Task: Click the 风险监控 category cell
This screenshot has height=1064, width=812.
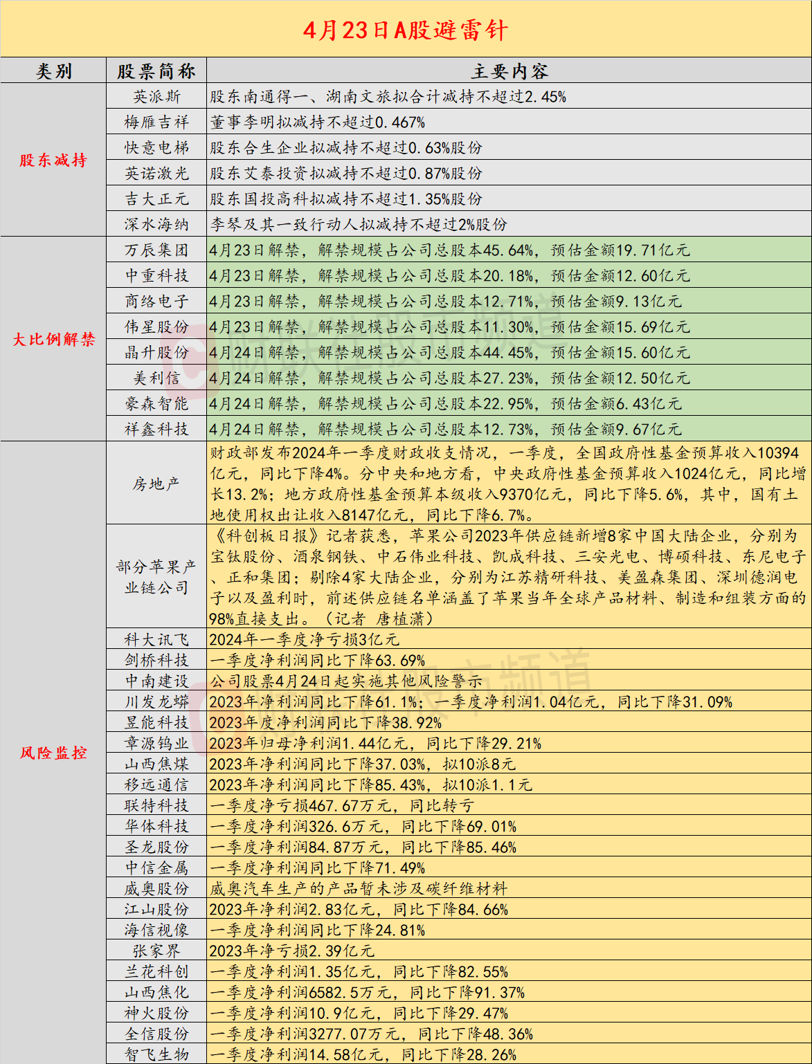Action: tap(53, 753)
